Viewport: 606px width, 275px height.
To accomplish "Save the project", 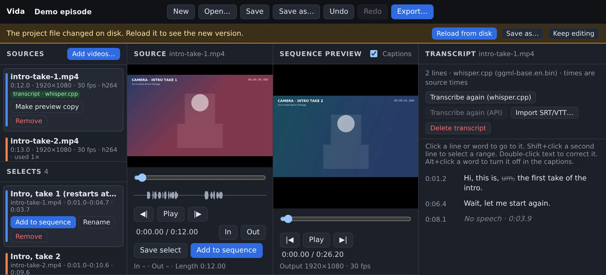I will [x=255, y=12].
